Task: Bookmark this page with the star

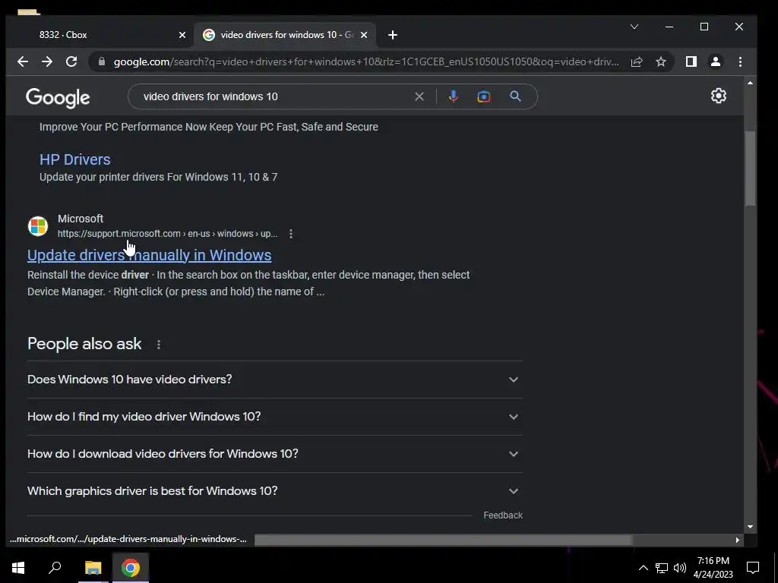Action: (x=661, y=61)
